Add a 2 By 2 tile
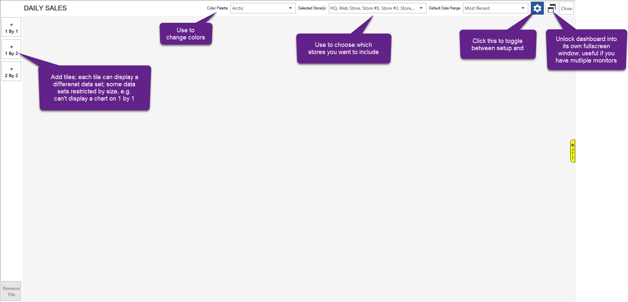Screen dimensions: 628x302 [x=11, y=72]
